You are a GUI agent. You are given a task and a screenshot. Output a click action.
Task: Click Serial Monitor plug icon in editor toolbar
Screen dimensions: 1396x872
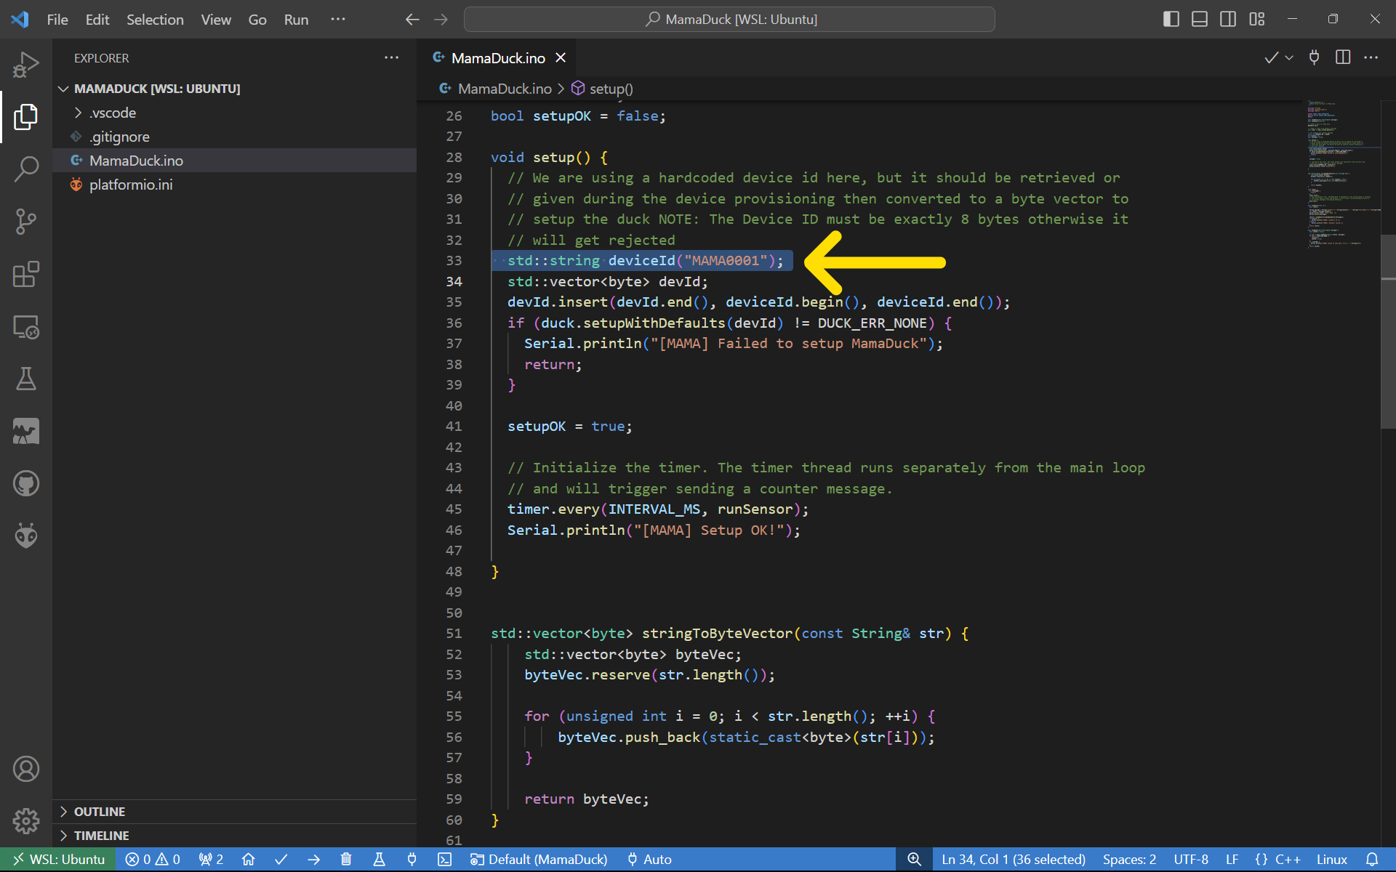tap(1314, 57)
